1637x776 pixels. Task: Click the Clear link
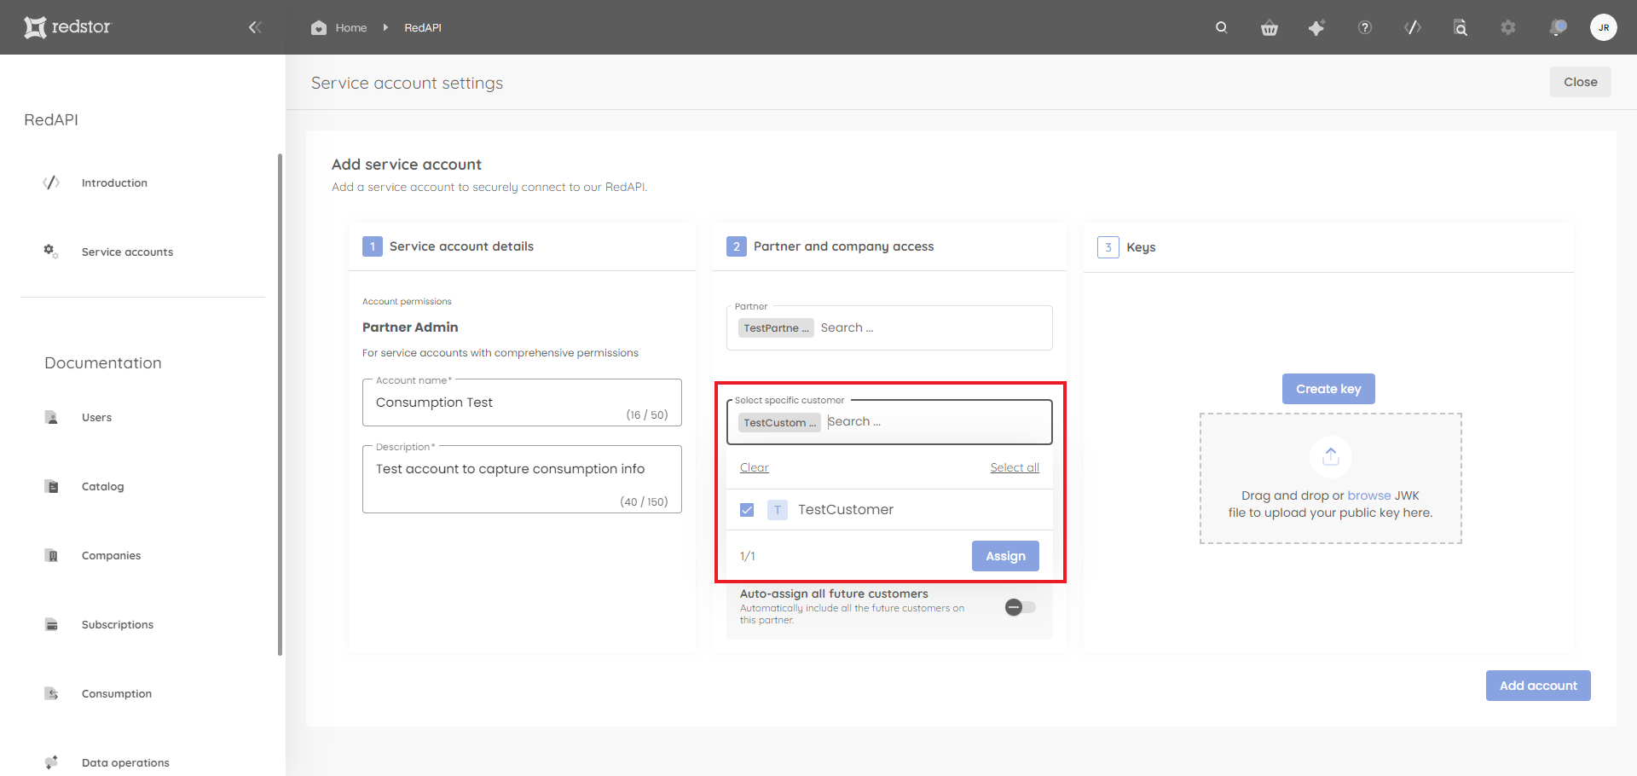click(x=754, y=467)
